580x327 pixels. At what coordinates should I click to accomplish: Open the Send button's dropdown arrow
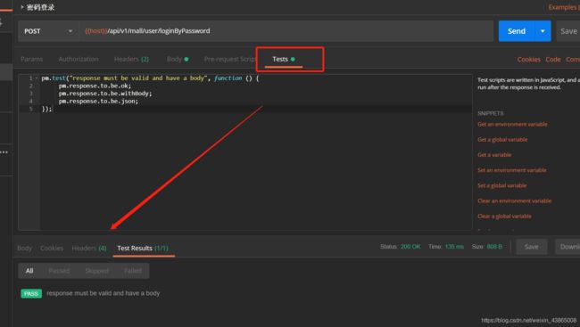543,31
